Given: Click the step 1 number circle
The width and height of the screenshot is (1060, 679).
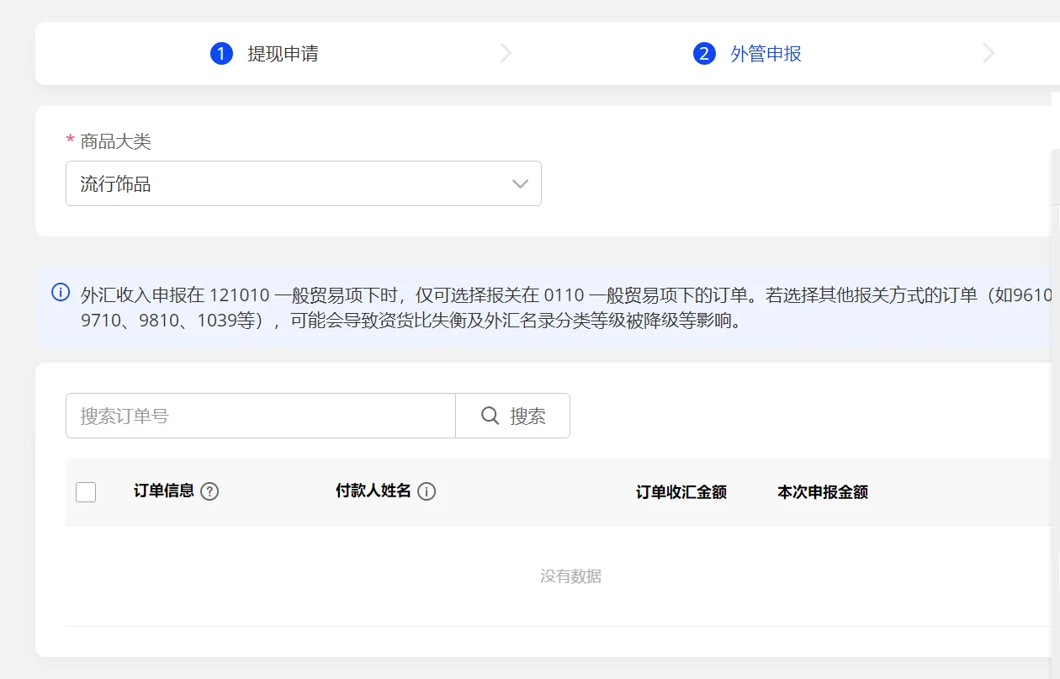Looking at the screenshot, I should click(221, 54).
